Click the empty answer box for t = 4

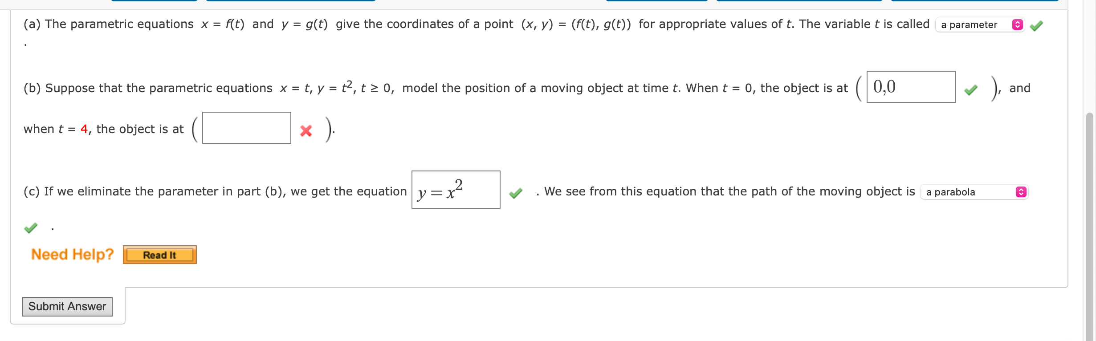point(246,128)
